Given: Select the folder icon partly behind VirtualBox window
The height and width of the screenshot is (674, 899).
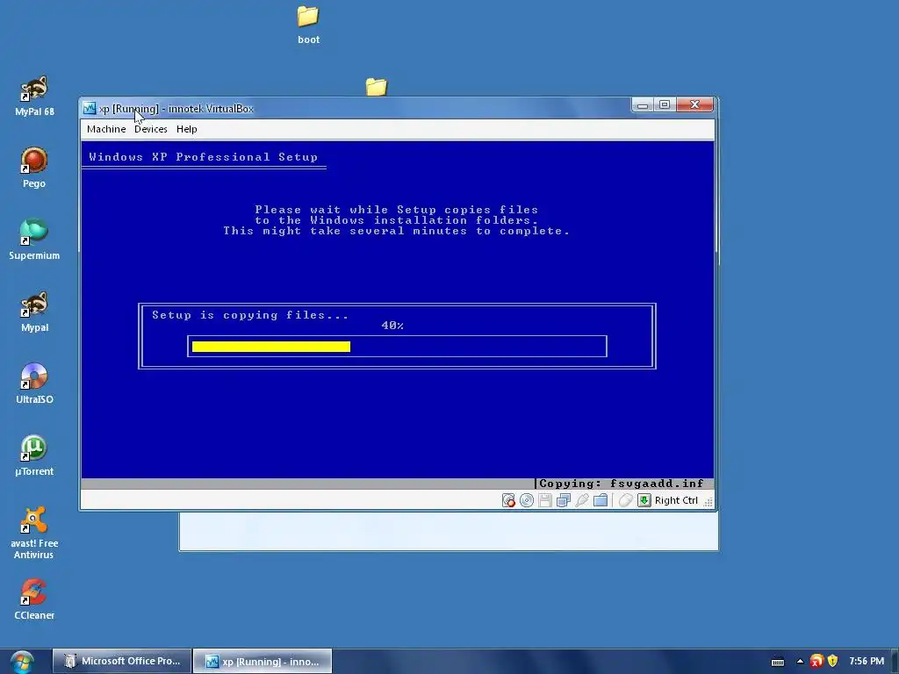Looking at the screenshot, I should tap(376, 87).
